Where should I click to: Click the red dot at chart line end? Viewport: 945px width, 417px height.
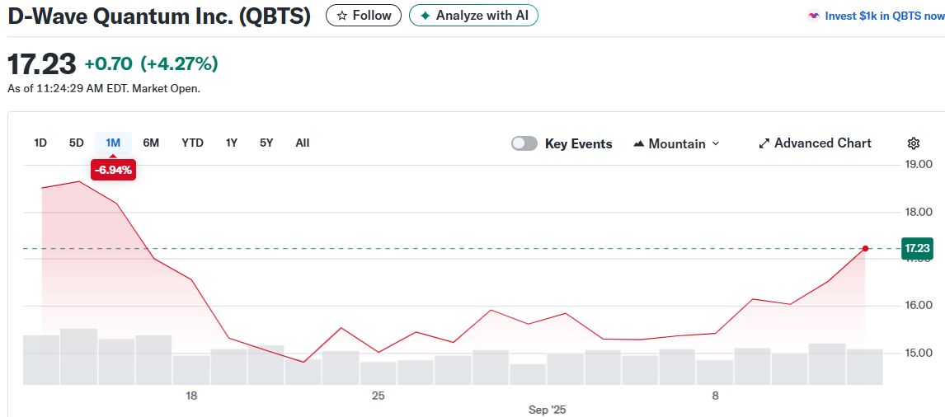pyautogui.click(x=865, y=248)
